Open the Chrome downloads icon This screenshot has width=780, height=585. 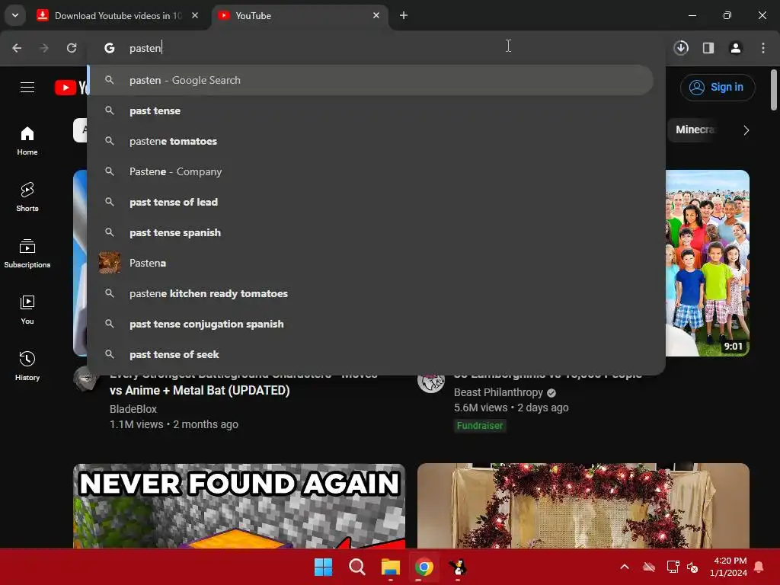click(681, 48)
